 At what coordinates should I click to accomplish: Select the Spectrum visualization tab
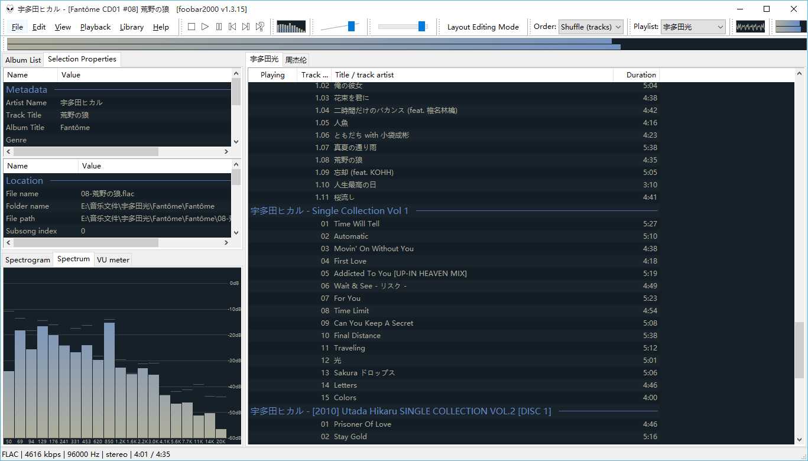point(73,259)
